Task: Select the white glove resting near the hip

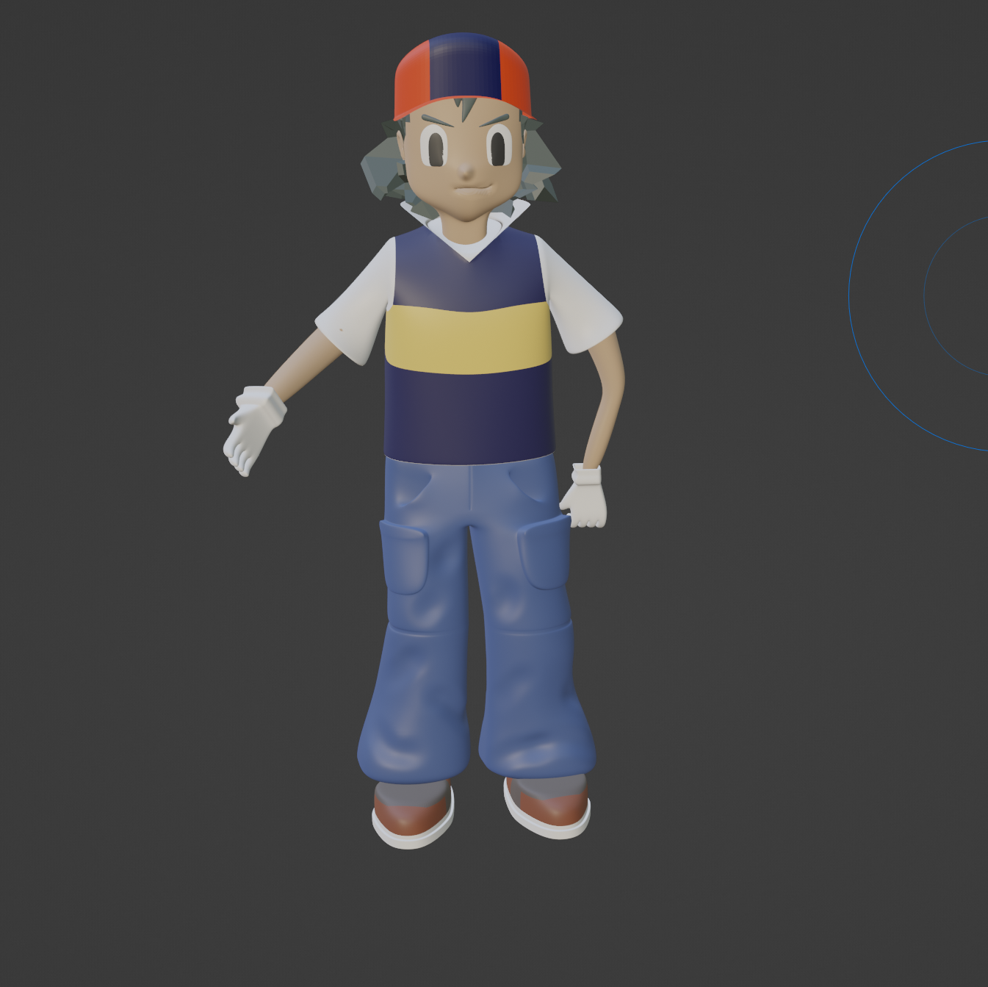Action: point(585,496)
